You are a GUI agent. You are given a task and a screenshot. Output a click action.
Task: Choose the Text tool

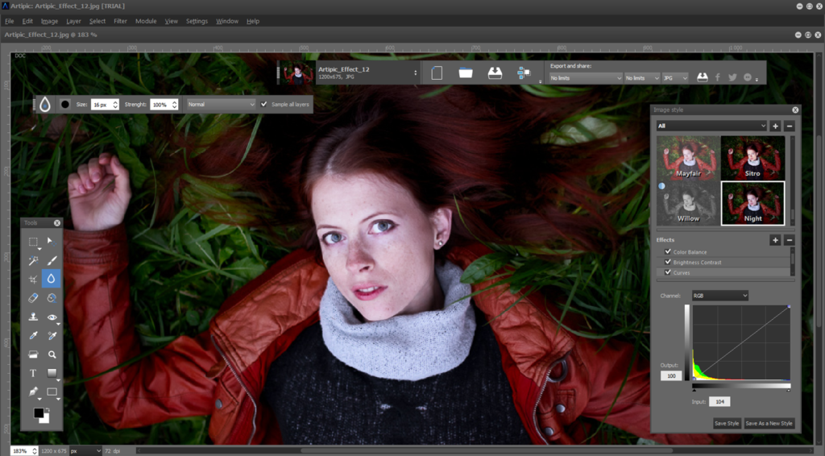click(x=33, y=373)
